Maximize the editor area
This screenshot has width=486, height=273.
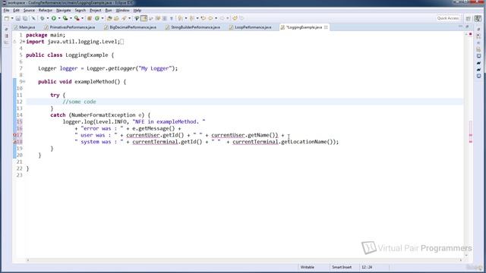[467, 27]
